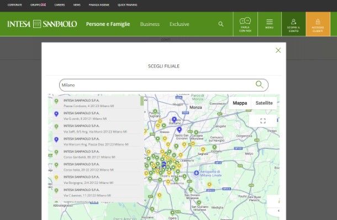The image size is (337, 220).
Task: Click green pin beside Via C.battisti entry
Action: point(56,190)
